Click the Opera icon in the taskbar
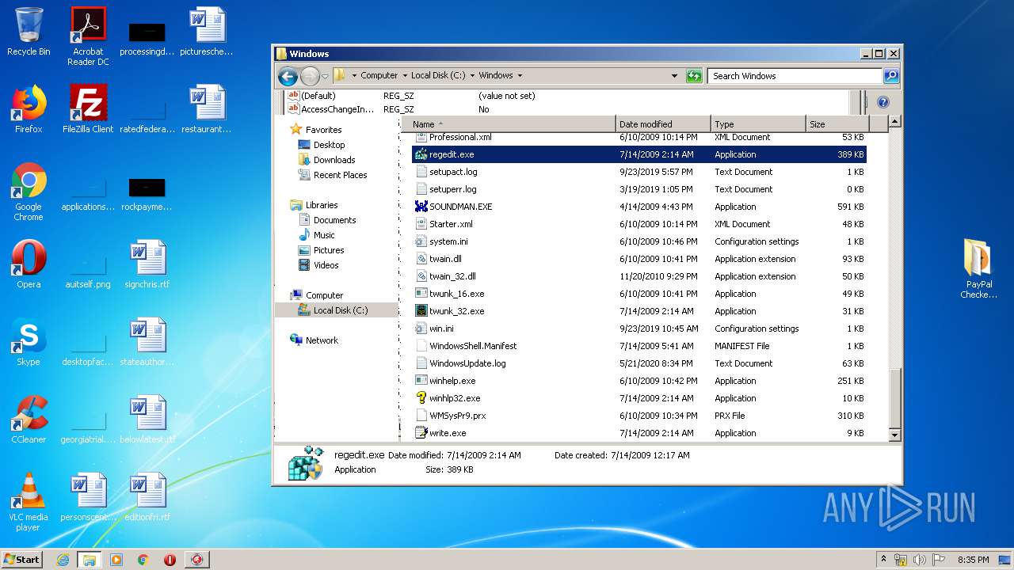This screenshot has width=1014, height=570. (x=170, y=560)
